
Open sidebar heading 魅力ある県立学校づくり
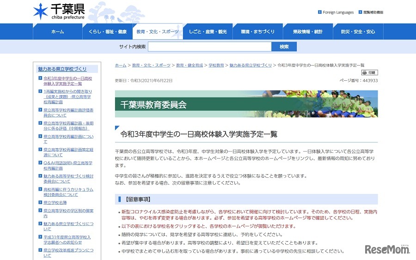pyautogui.click(x=62, y=69)
